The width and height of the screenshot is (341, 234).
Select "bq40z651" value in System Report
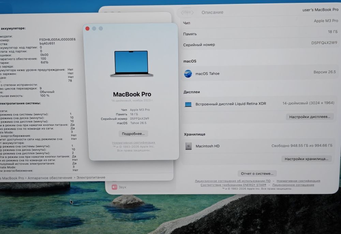tap(47, 43)
